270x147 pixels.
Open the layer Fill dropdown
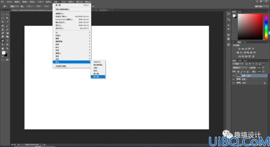coord(263,72)
